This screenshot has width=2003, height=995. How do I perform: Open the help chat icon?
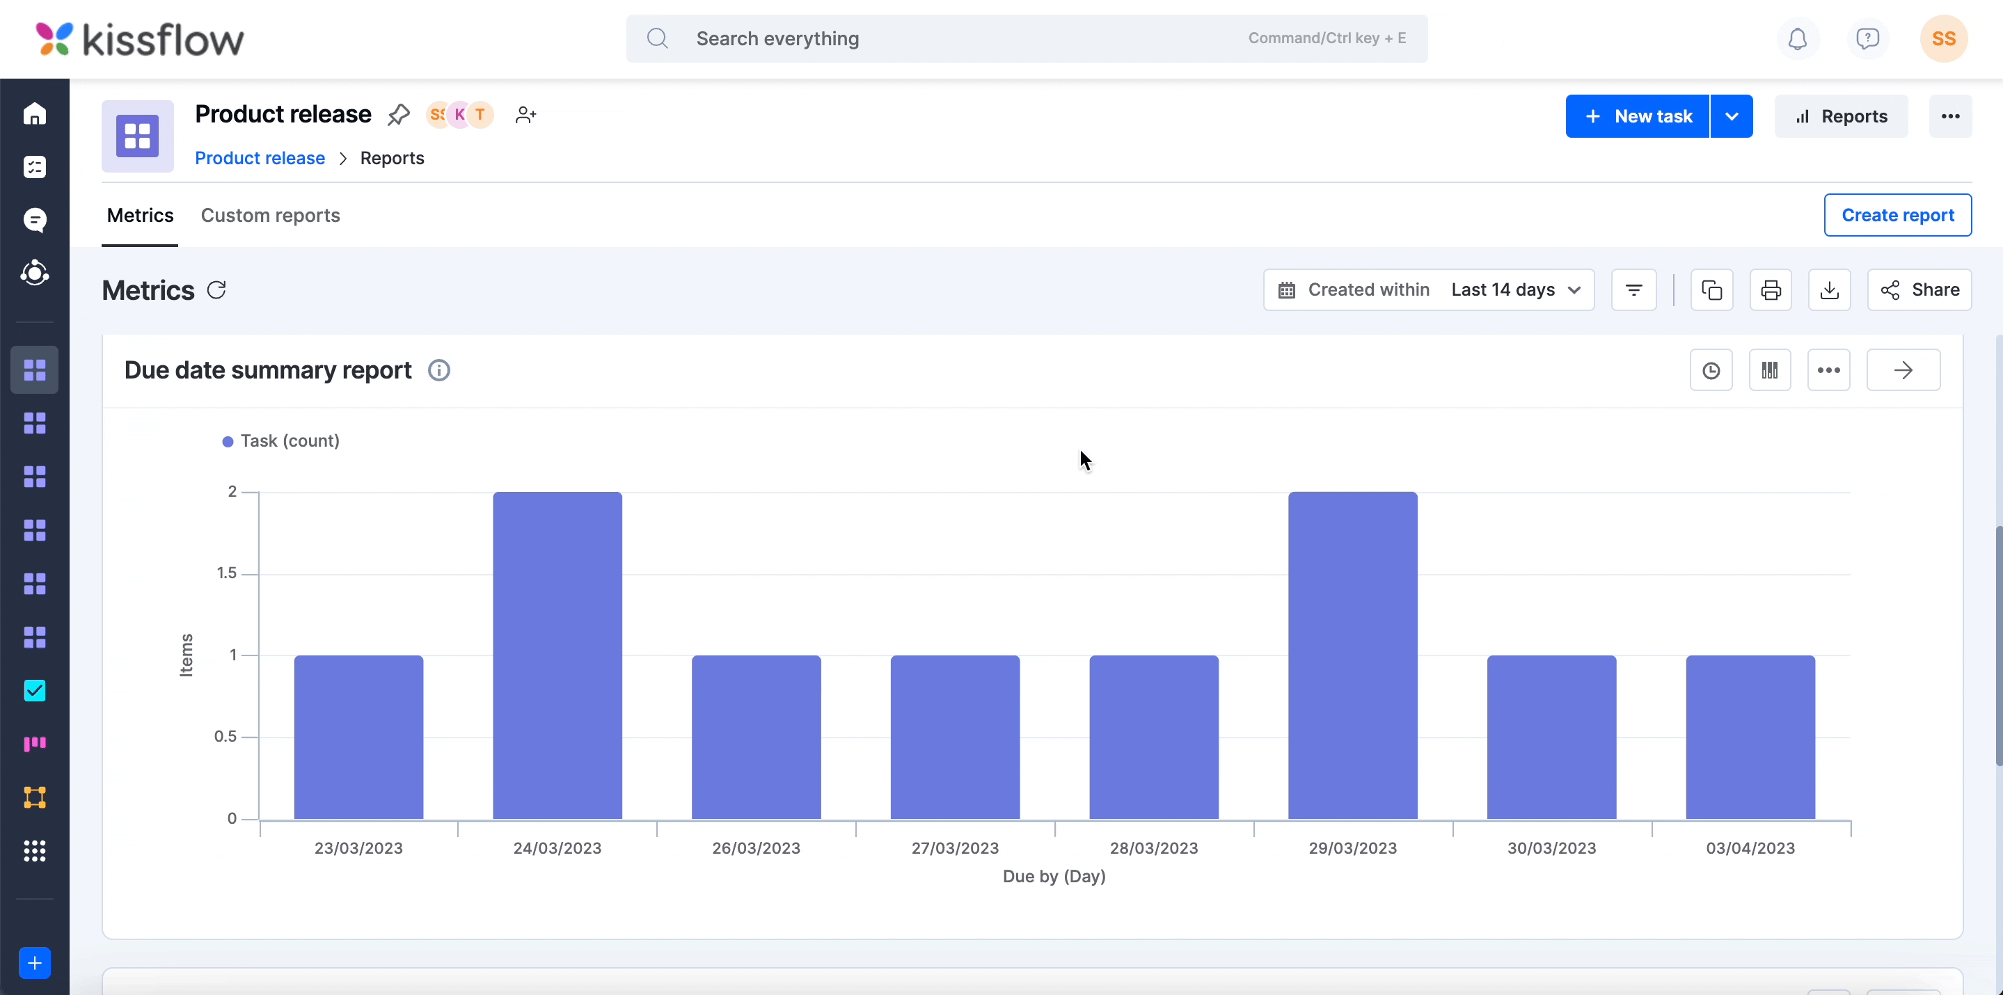click(x=1867, y=39)
